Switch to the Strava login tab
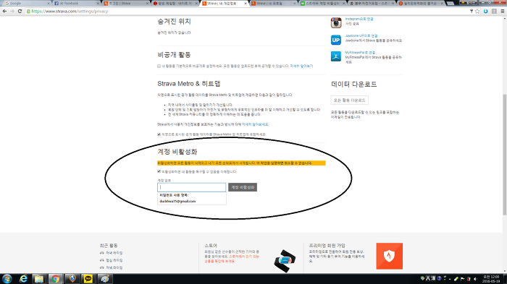Screen dimensions: 507x284 pyautogui.click(x=126, y=3)
